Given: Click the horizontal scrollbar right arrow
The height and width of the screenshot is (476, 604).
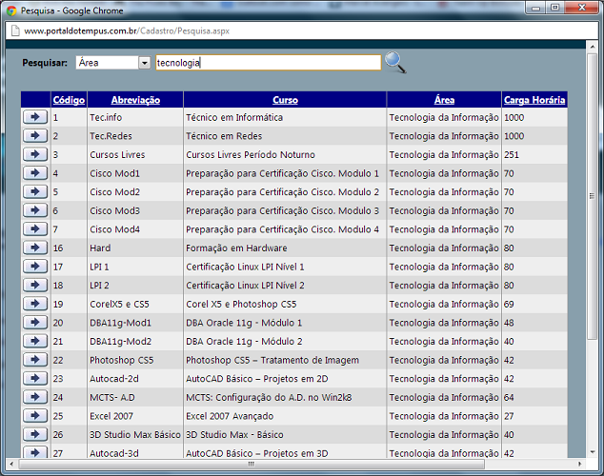Looking at the screenshot, I should coord(580,464).
